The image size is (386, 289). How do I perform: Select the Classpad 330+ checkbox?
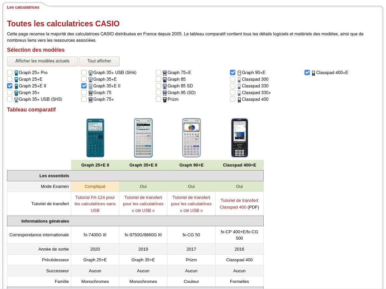pyautogui.click(x=233, y=92)
